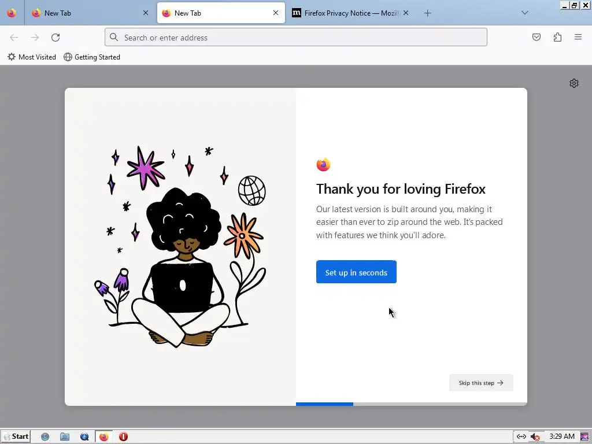Screen dimensions: 592x444
Task: Launch the blue Q taskbar icon
Action: 84,437
